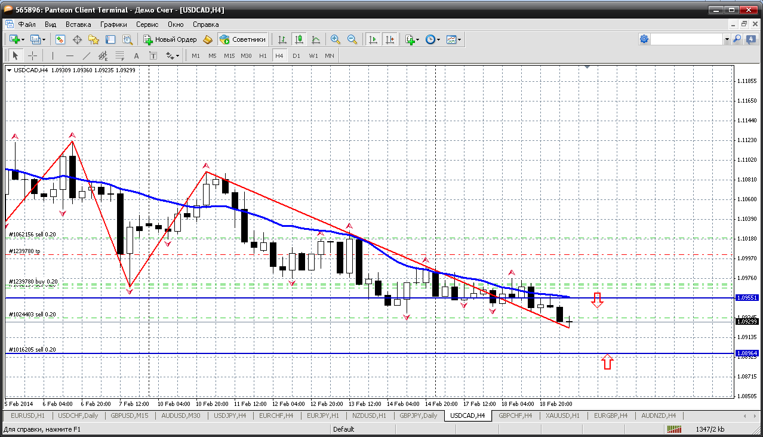Switch to the GBPCHF,H4 chart tab
This screenshot has height=437, width=763.
tap(515, 416)
